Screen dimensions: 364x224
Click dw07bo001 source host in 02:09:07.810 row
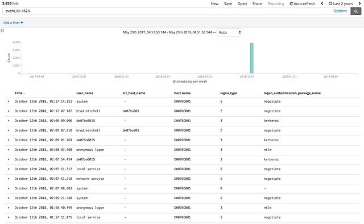[x=131, y=130]
